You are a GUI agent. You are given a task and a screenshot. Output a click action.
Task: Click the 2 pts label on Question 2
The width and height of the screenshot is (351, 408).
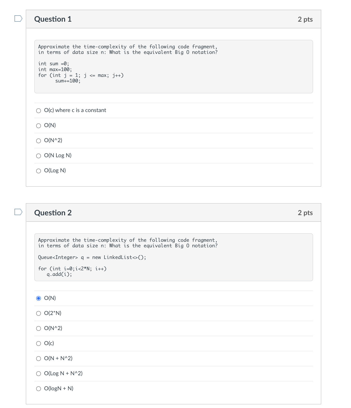pos(305,213)
